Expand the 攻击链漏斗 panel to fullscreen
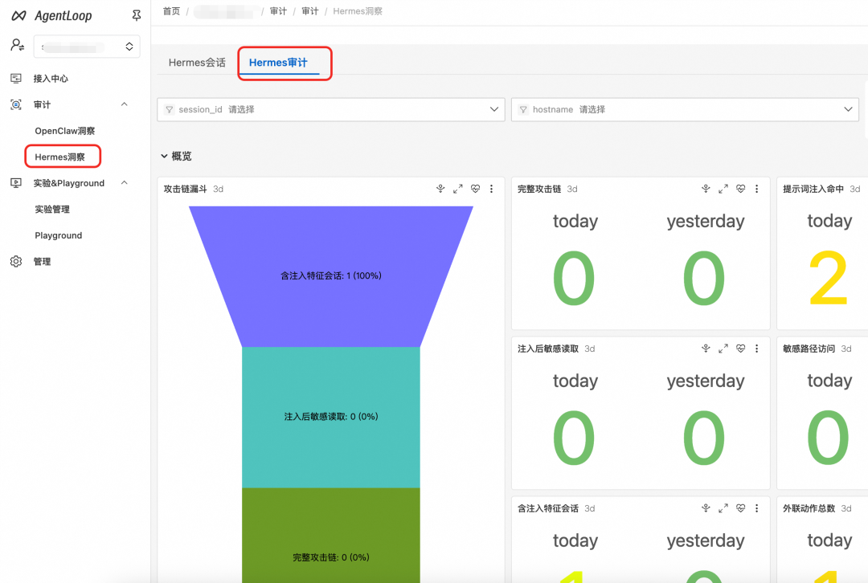 coord(458,189)
